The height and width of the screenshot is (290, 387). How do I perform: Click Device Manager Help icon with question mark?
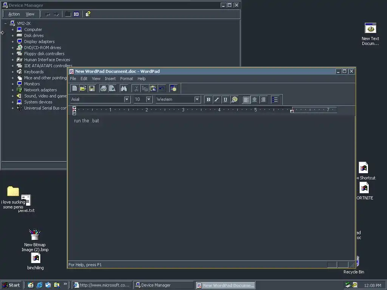pos(88,14)
